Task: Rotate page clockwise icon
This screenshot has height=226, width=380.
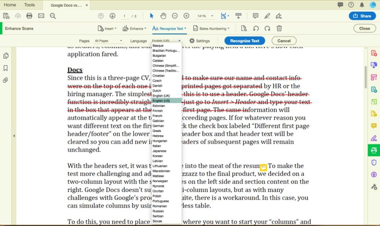Action: [267, 28]
